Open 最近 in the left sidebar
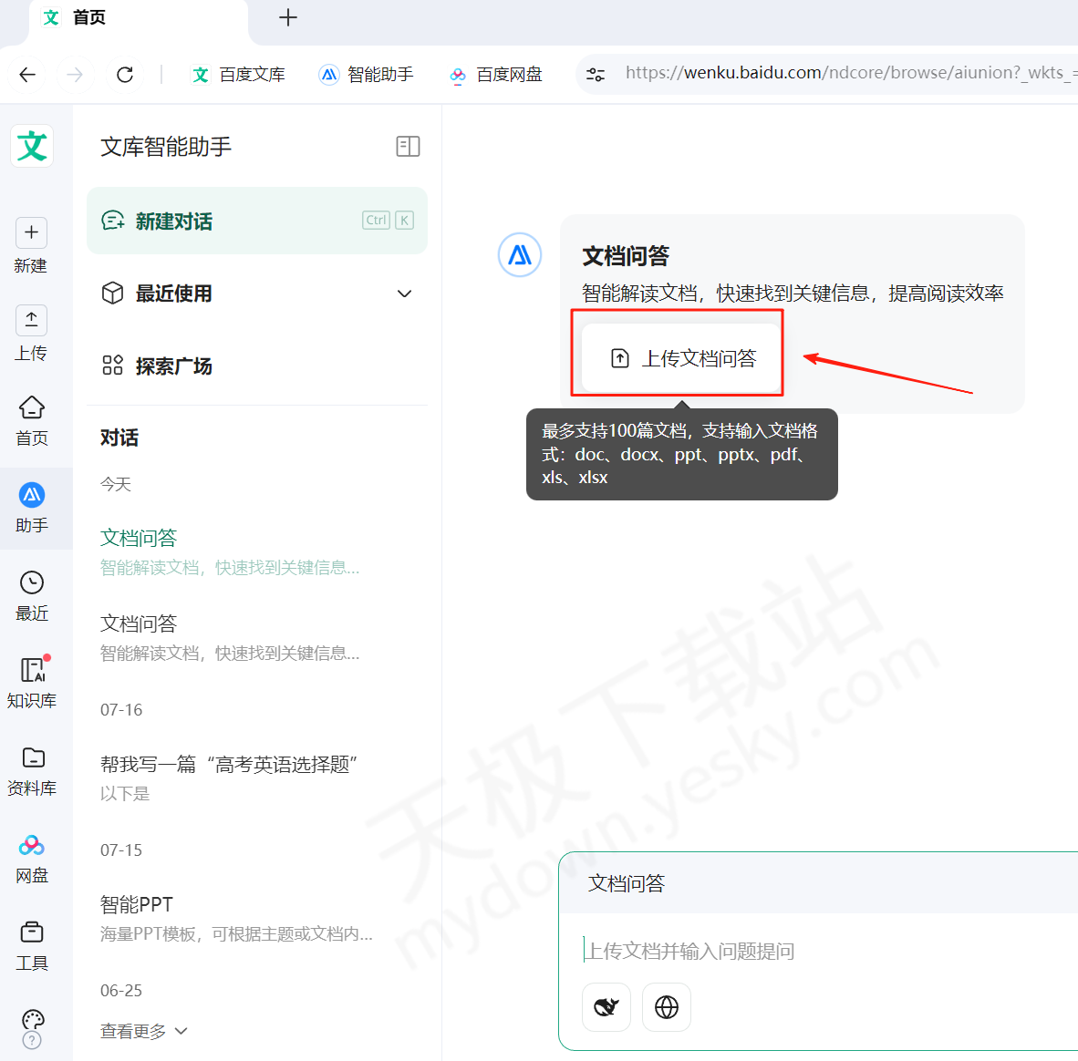The height and width of the screenshot is (1061, 1078). (x=32, y=596)
